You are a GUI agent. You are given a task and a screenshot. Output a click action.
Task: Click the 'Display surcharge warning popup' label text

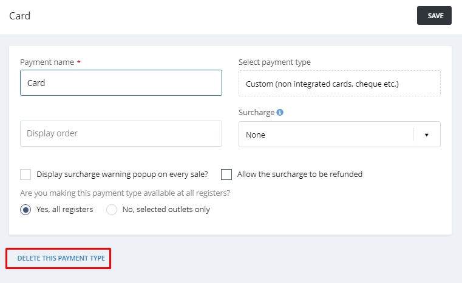point(122,175)
